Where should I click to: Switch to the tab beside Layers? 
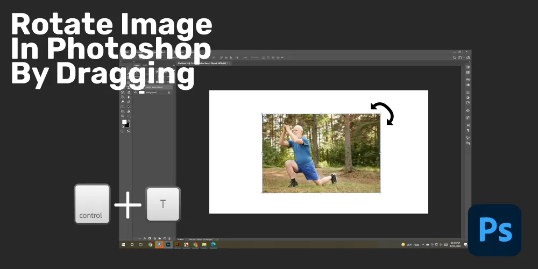[145, 65]
